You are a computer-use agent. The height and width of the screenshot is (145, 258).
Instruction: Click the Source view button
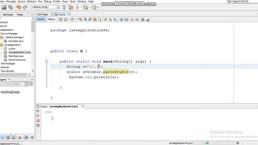pos(41,19)
